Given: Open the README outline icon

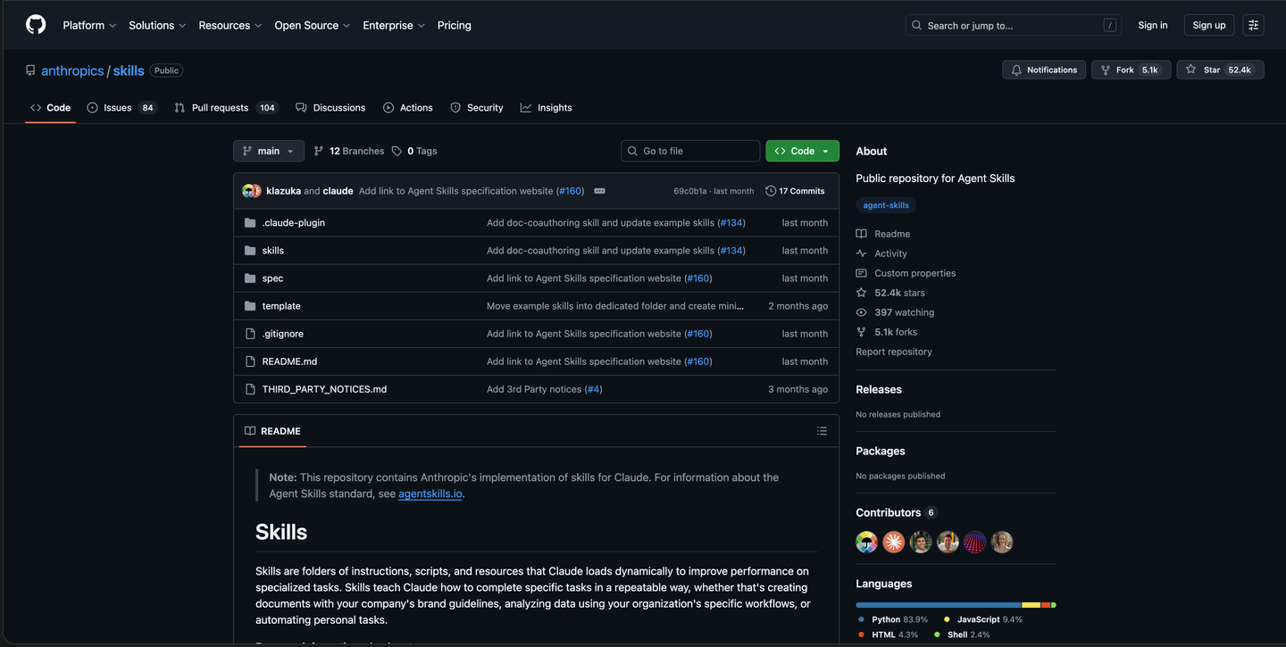Looking at the screenshot, I should pyautogui.click(x=822, y=431).
